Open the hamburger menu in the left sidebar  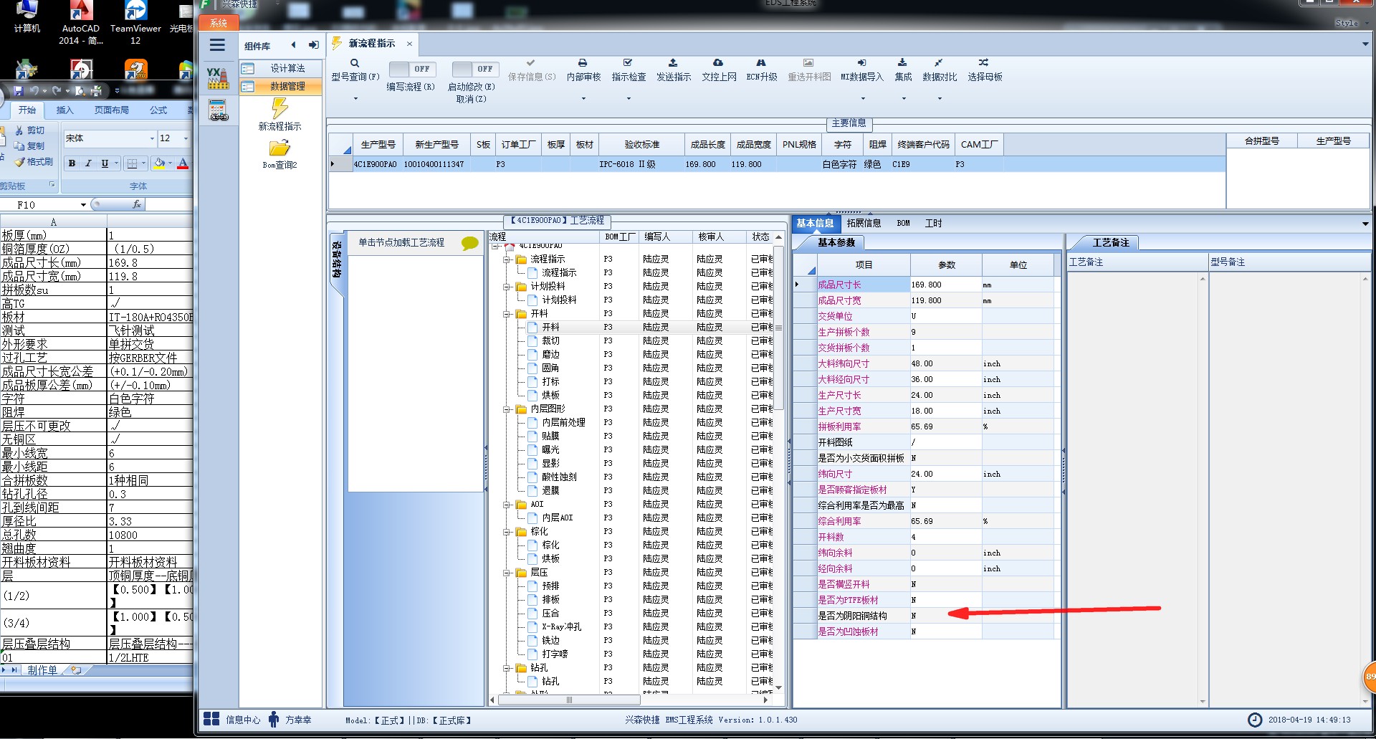click(x=217, y=46)
